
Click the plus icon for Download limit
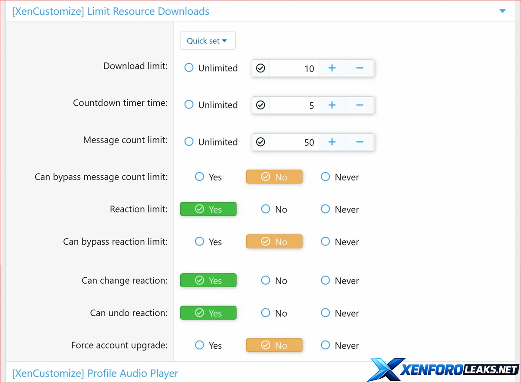[x=332, y=68]
